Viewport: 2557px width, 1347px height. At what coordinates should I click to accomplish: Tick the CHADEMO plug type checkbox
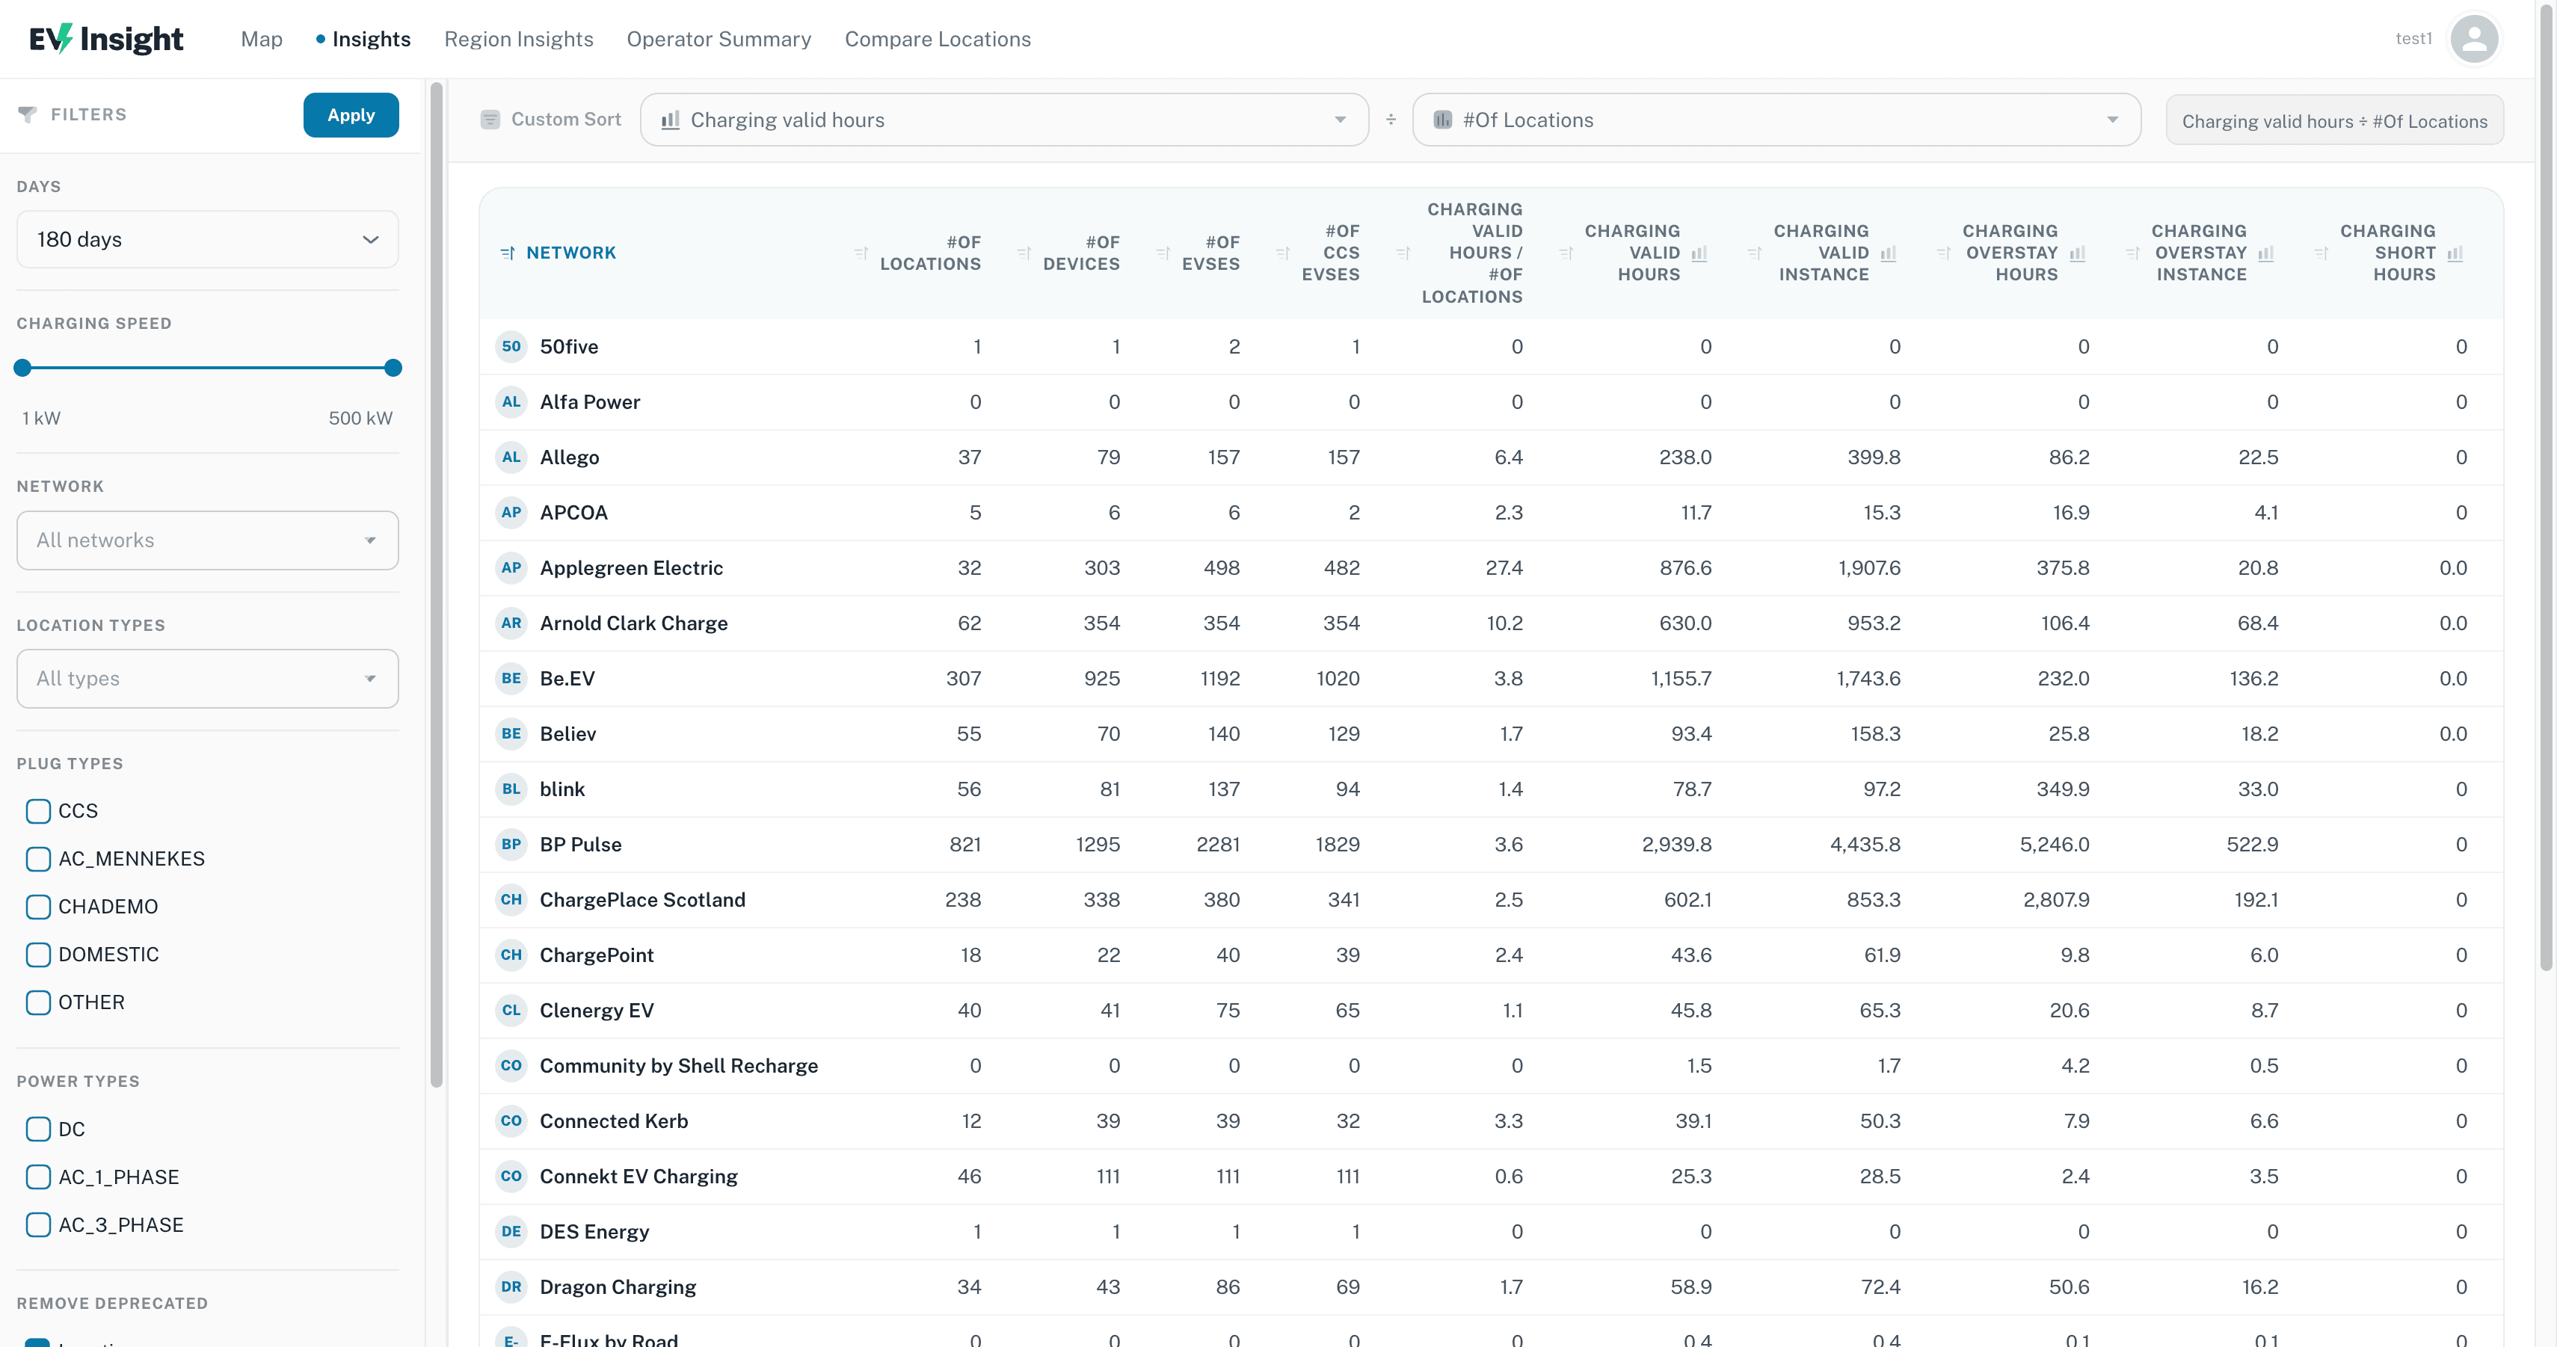(37, 906)
